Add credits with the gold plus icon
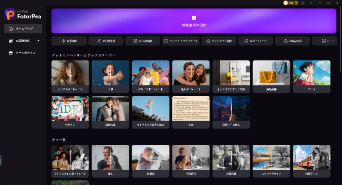The height and width of the screenshot is (185, 342). 296,3
